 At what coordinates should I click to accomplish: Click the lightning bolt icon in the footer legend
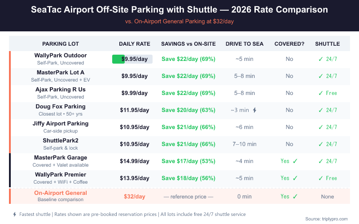(15, 214)
